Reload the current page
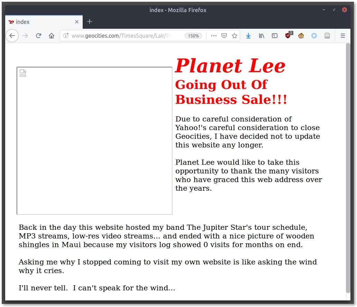 click(38, 36)
